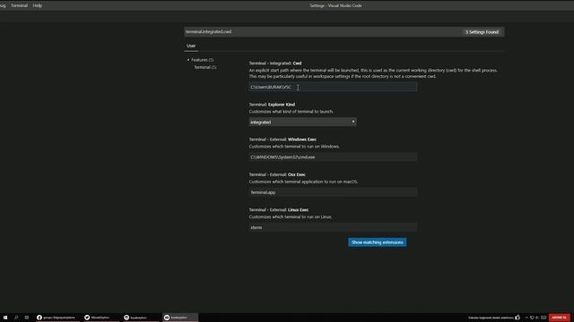Click the red subscribe button in corner
574x322 pixels.
(559, 318)
